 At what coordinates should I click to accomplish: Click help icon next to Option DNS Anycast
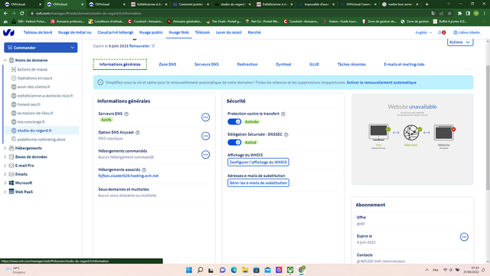coord(138,133)
